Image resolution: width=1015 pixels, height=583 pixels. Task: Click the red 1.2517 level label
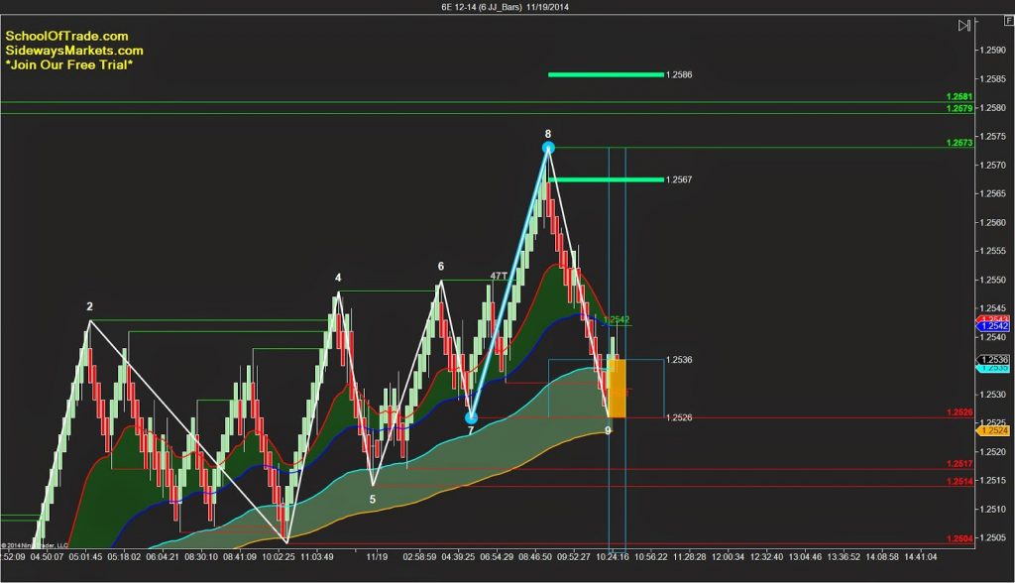[959, 464]
